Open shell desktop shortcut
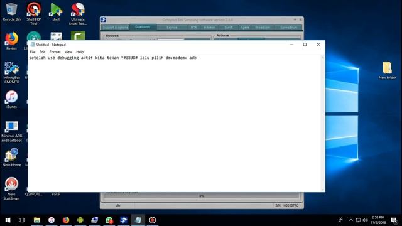Image resolution: width=402 pixels, height=226 pixels. tap(56, 12)
